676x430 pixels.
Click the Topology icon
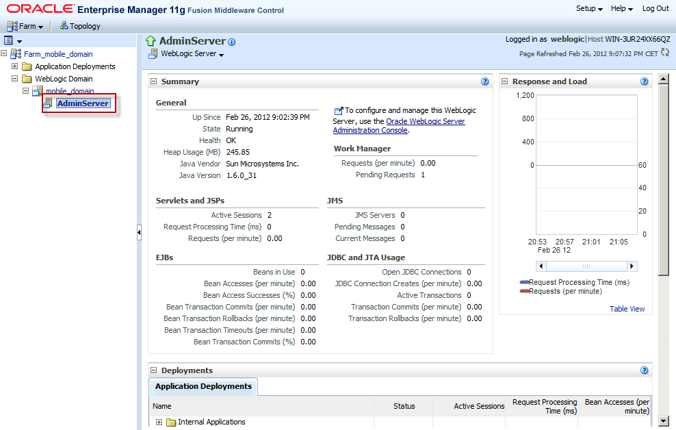point(64,26)
